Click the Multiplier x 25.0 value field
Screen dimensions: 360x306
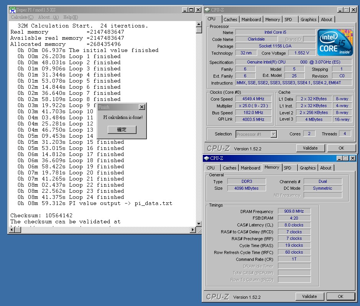coord(253,106)
